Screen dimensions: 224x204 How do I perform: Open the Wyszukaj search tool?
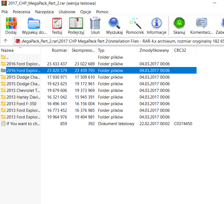(114, 25)
